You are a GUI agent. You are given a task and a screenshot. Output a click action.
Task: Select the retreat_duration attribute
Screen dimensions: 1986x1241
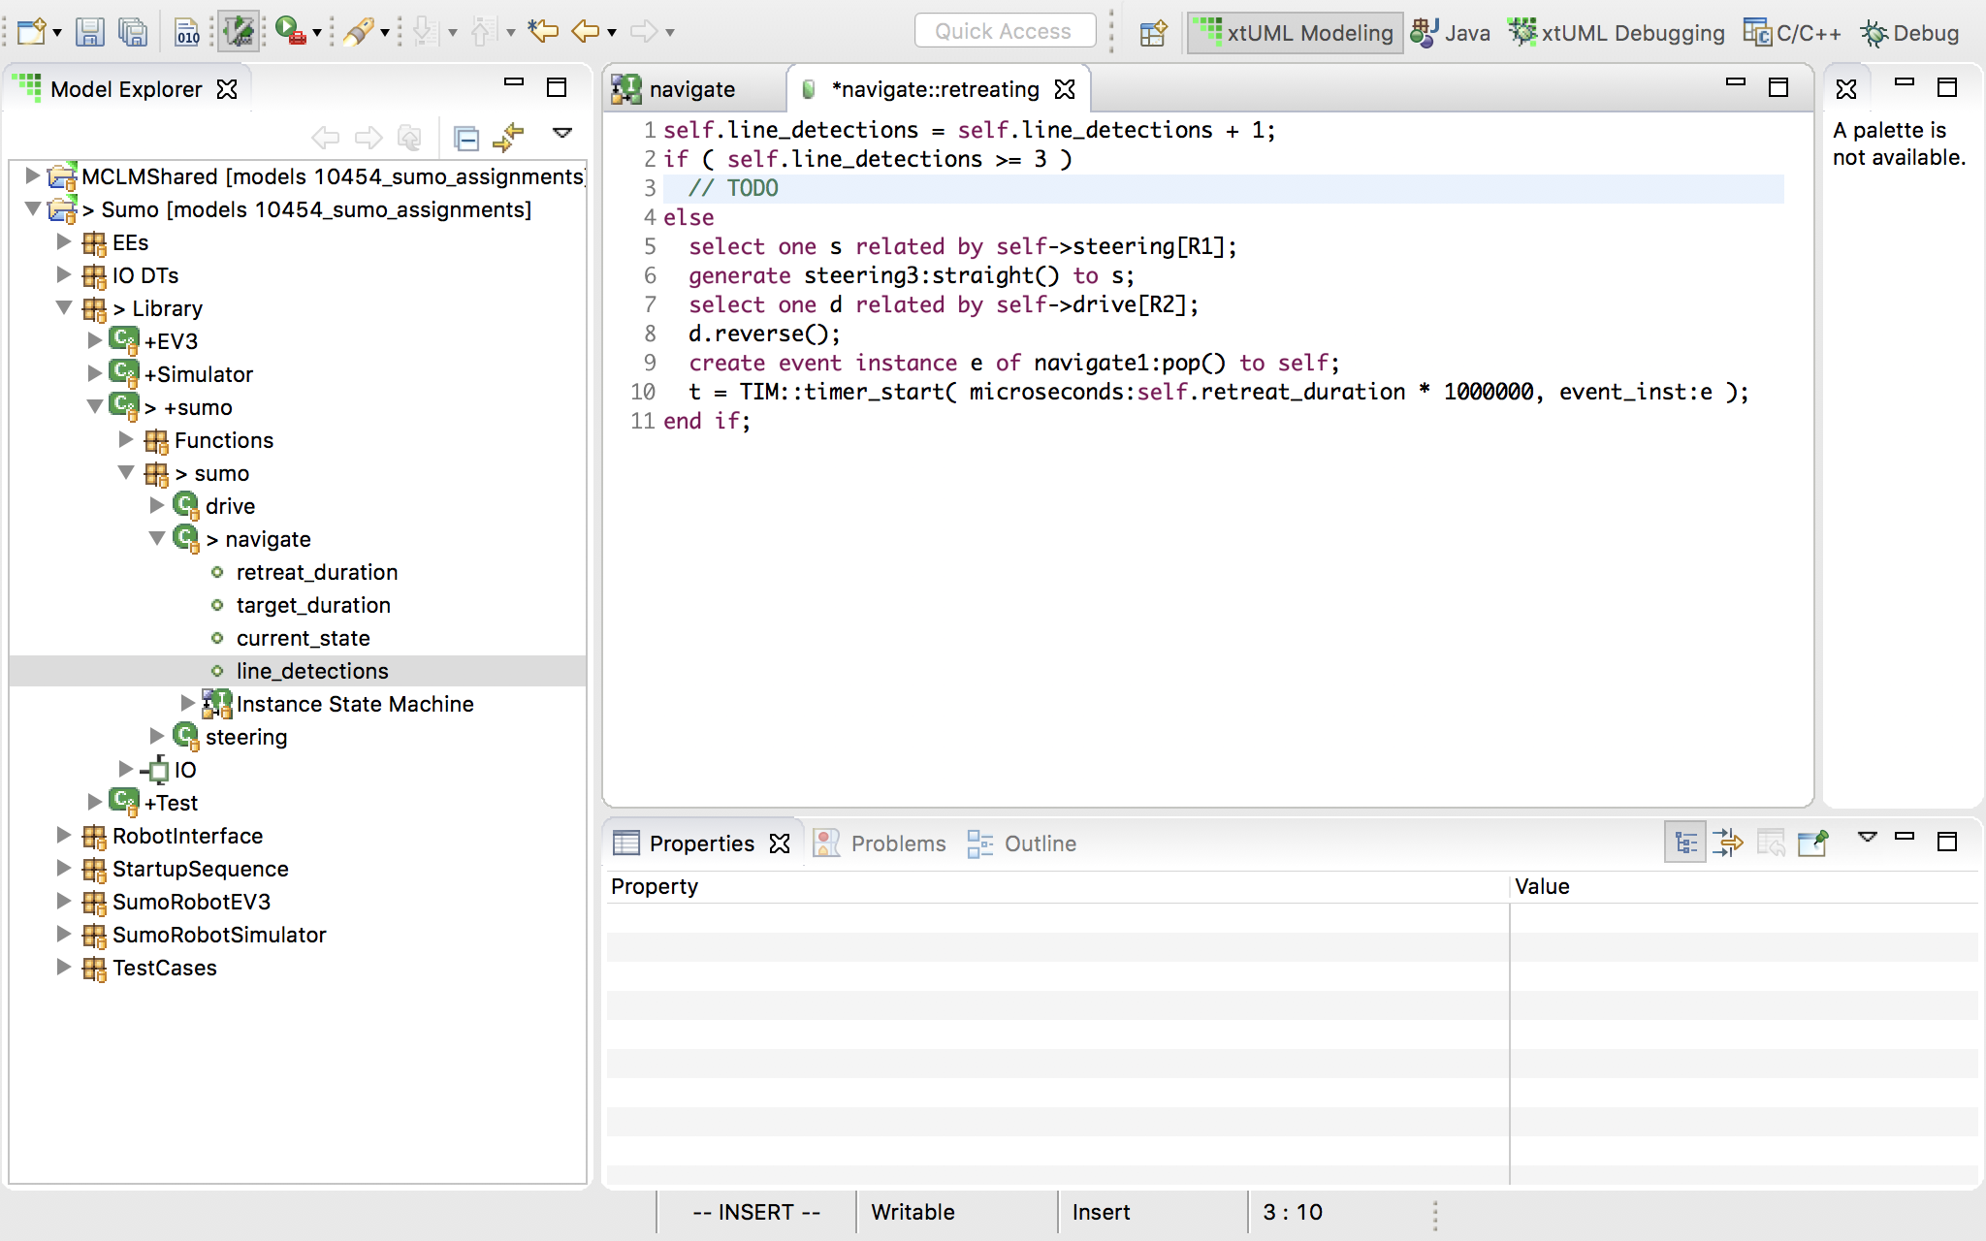(x=316, y=572)
